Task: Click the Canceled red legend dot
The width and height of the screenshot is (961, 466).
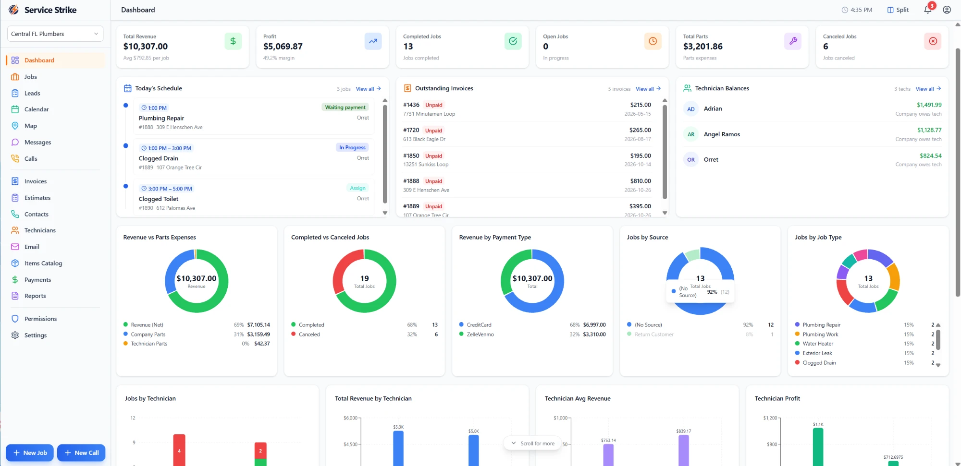Action: 294,335
